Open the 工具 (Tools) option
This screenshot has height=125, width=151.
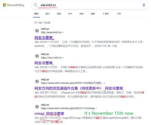(119, 14)
